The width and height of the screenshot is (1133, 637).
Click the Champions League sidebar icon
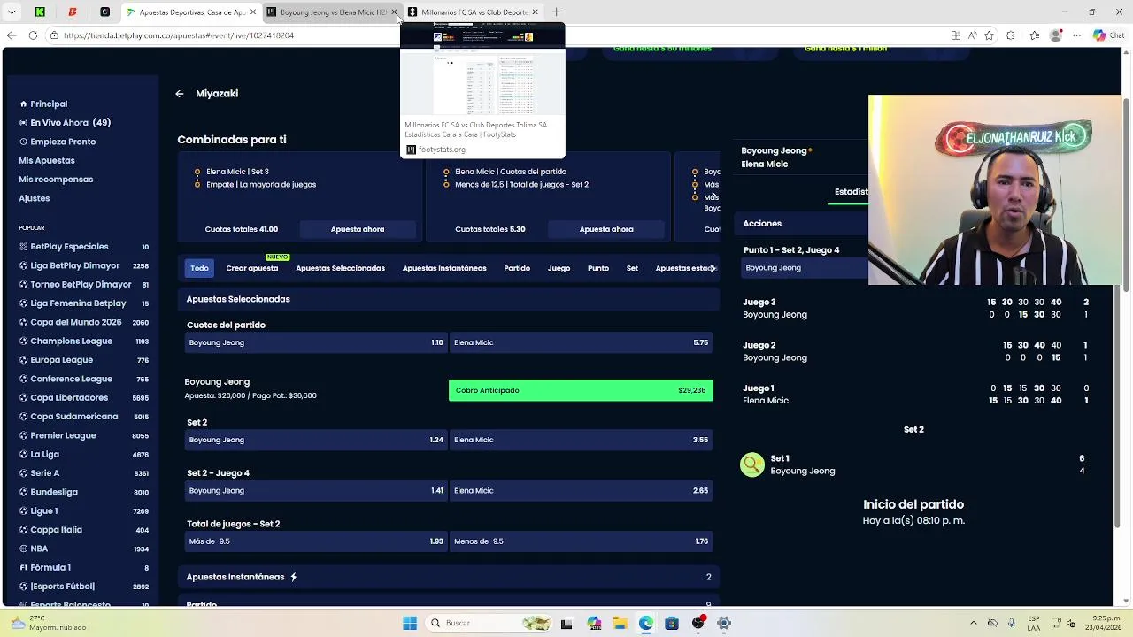tap(23, 342)
